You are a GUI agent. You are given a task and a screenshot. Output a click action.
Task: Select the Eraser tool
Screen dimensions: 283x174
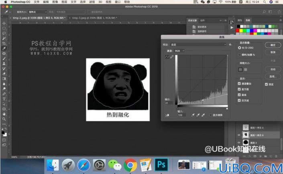pos(4,74)
